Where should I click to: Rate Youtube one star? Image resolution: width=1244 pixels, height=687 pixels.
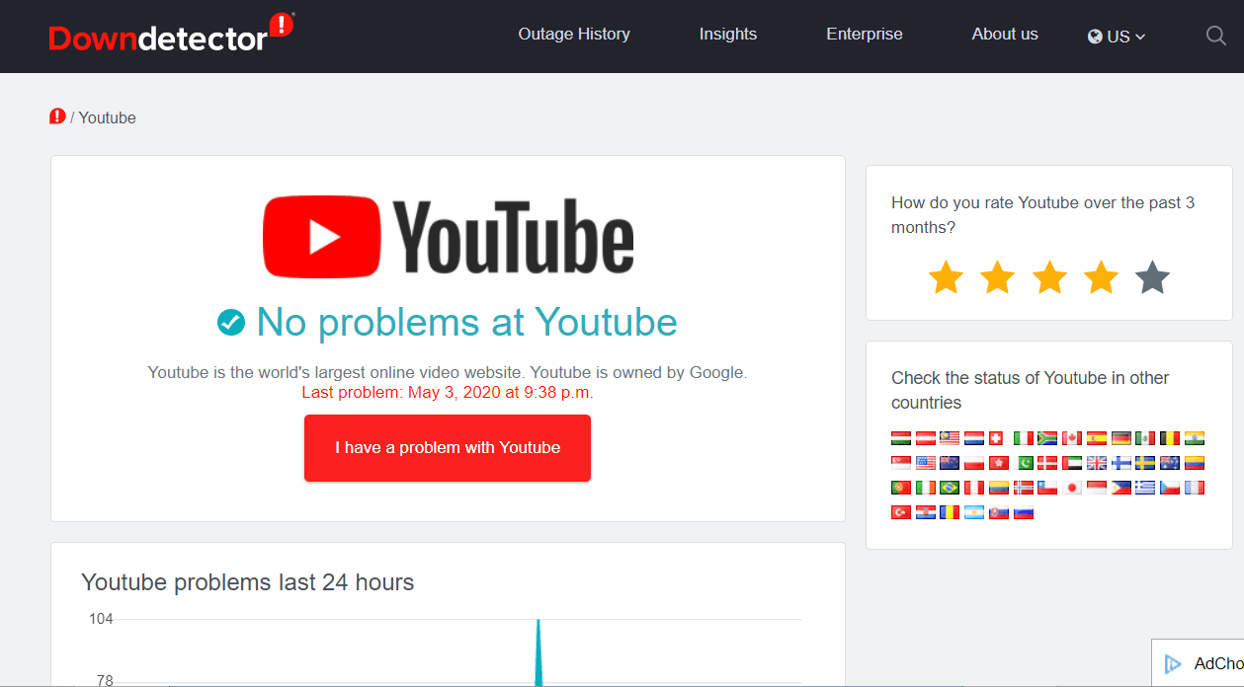coord(946,277)
